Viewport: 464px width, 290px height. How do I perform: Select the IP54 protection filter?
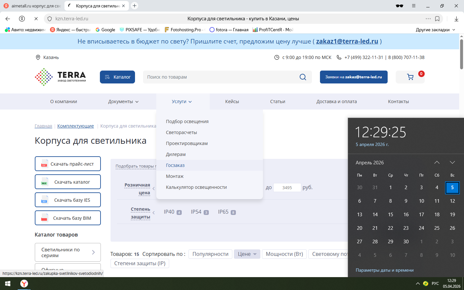196,212
